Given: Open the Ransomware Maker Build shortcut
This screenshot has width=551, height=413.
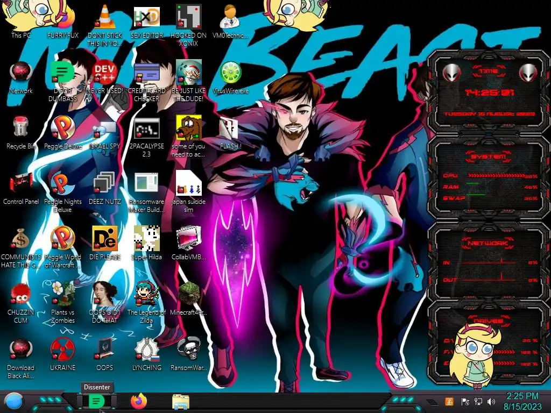Looking at the screenshot, I should (x=146, y=191).
